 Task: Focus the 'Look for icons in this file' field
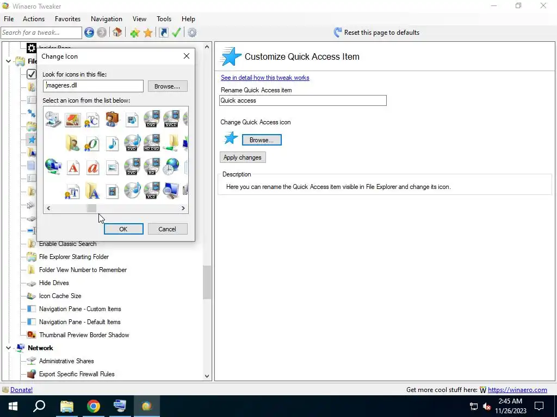coord(93,86)
